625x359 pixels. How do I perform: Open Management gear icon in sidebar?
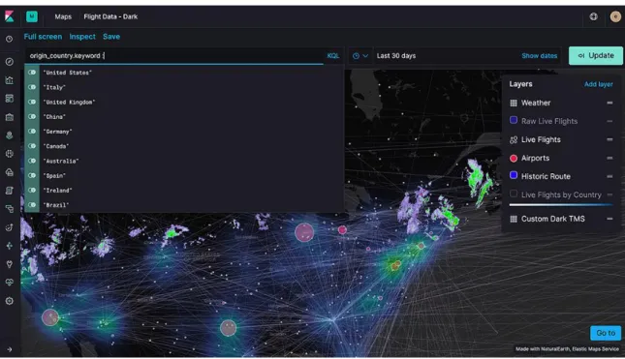(9, 301)
